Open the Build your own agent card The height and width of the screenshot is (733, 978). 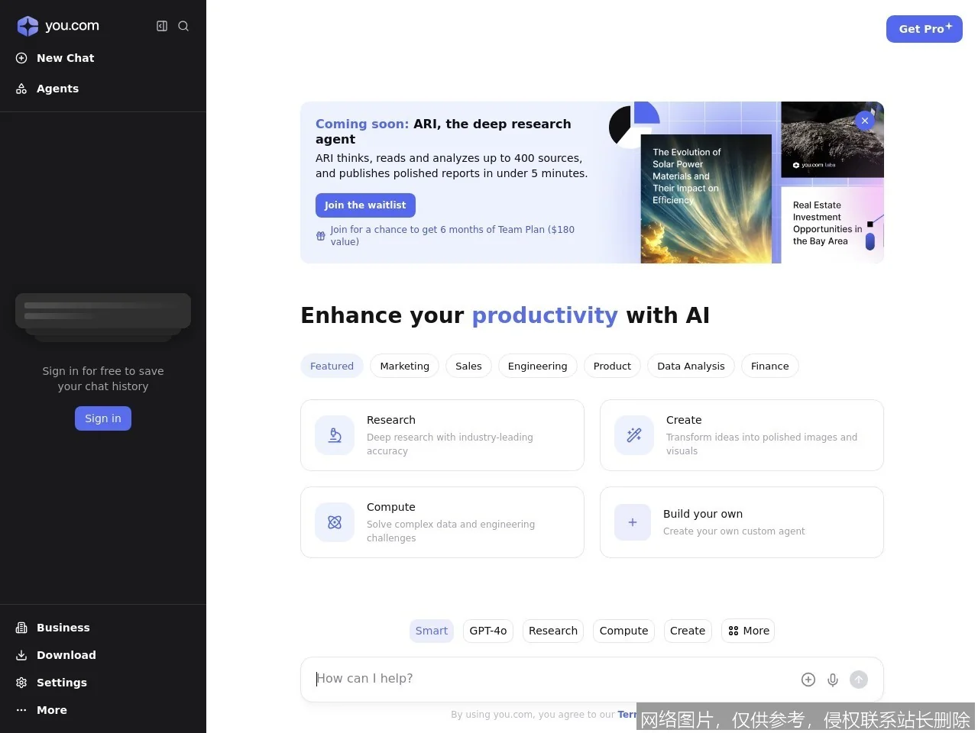[x=742, y=522]
